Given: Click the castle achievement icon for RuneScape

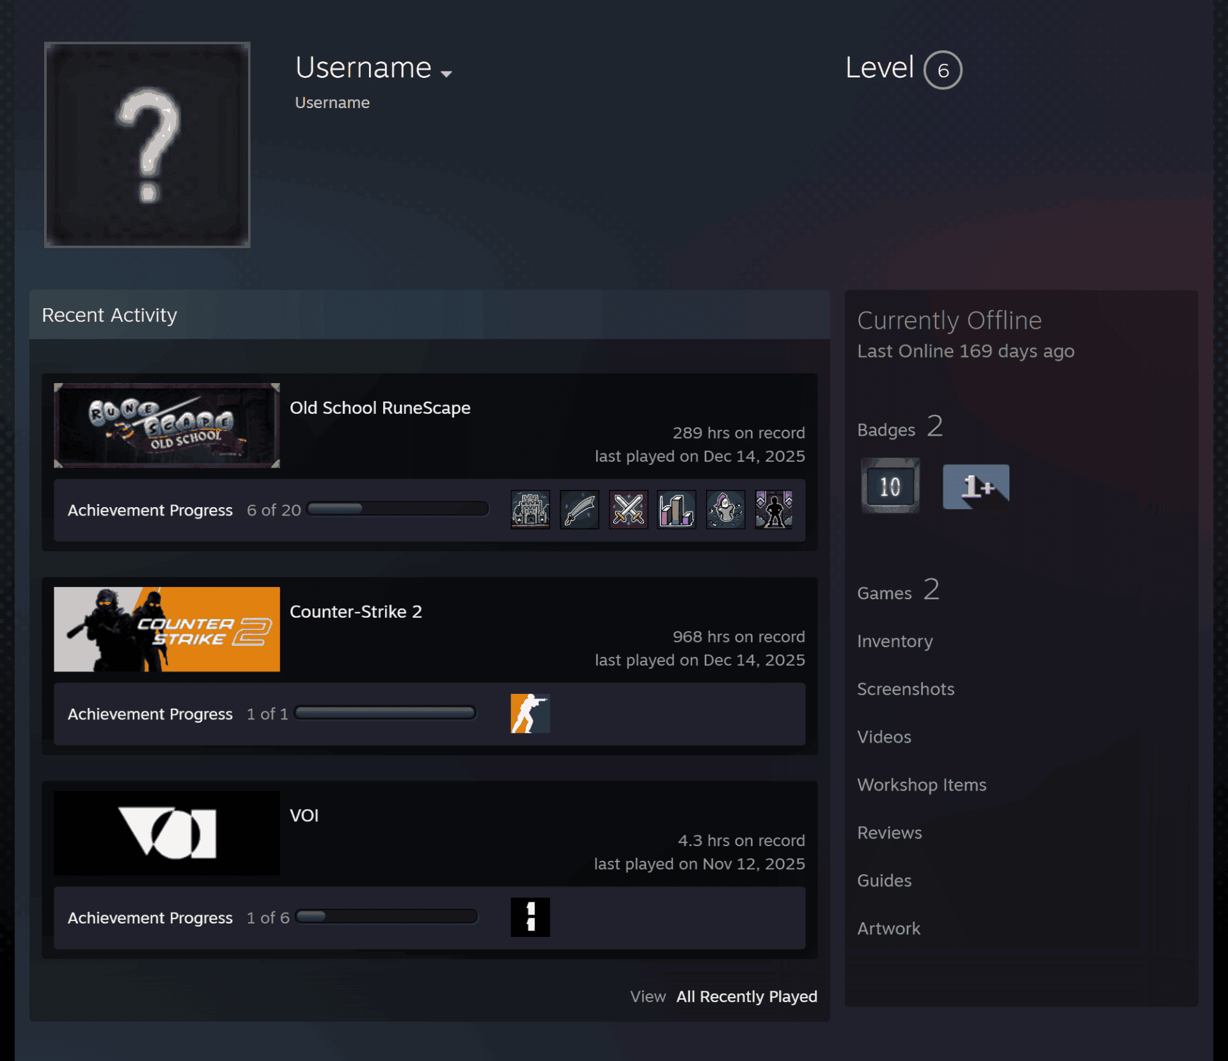Looking at the screenshot, I should [x=530, y=510].
